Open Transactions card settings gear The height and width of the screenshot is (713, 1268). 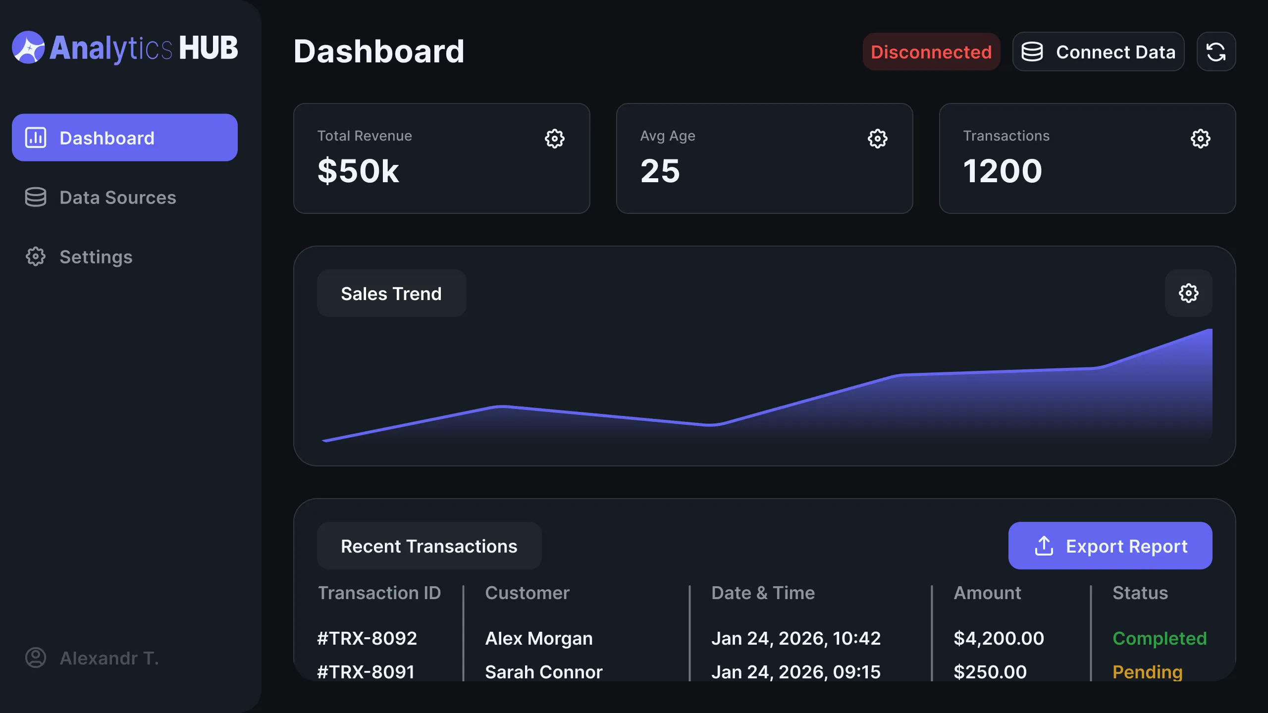tap(1200, 139)
